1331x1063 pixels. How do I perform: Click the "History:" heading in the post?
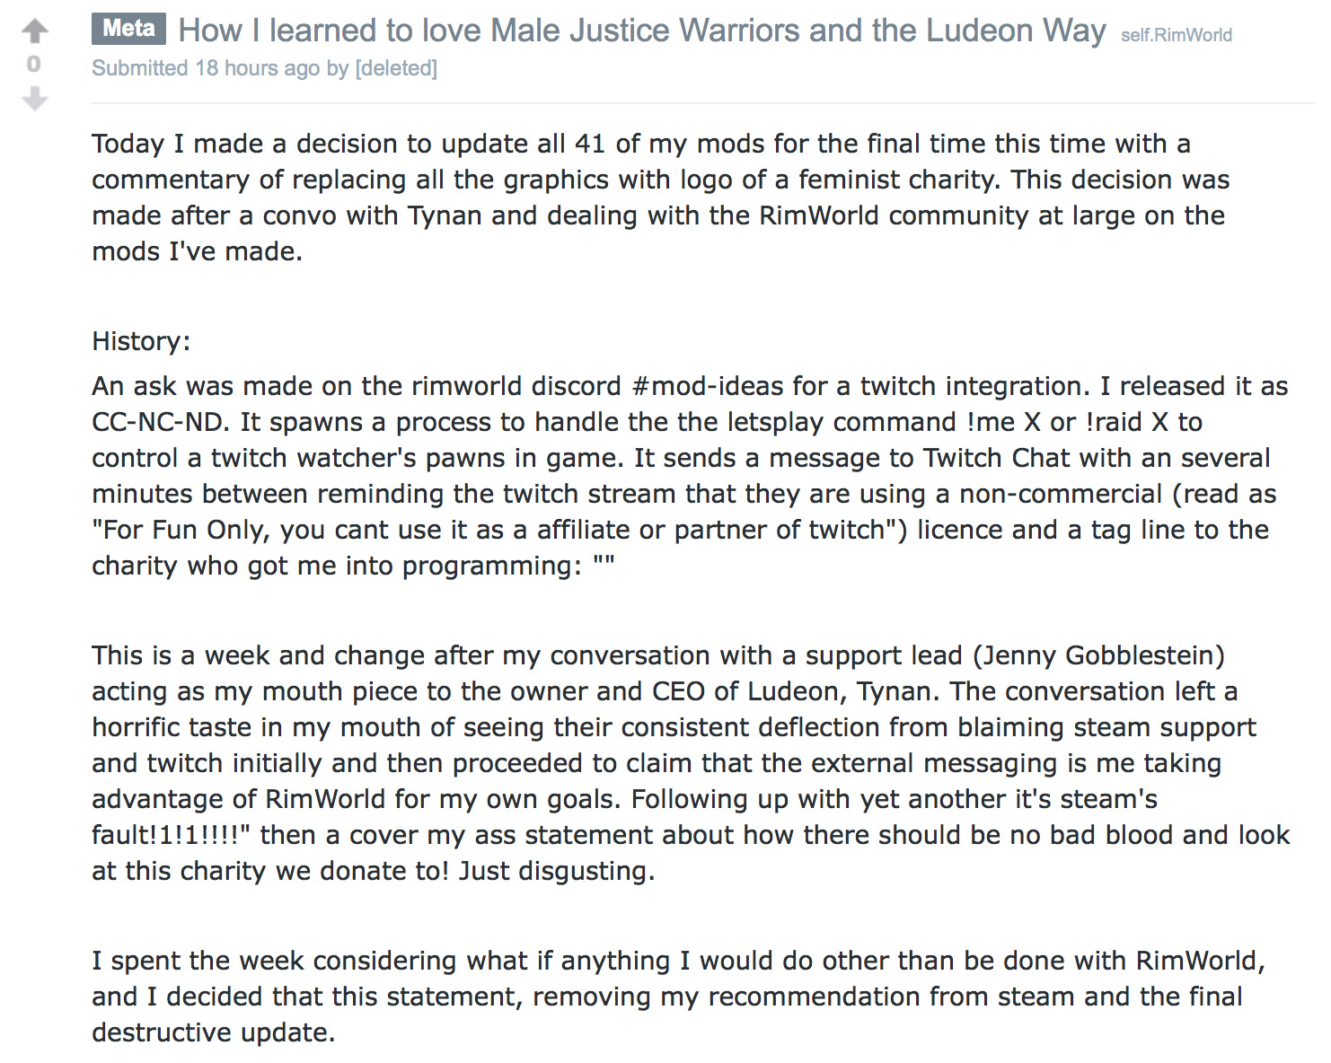(141, 341)
